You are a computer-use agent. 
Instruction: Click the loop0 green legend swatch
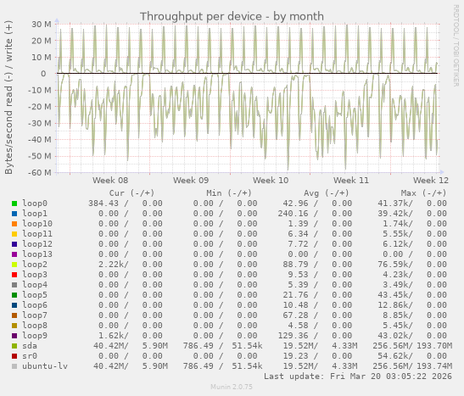tap(14, 204)
